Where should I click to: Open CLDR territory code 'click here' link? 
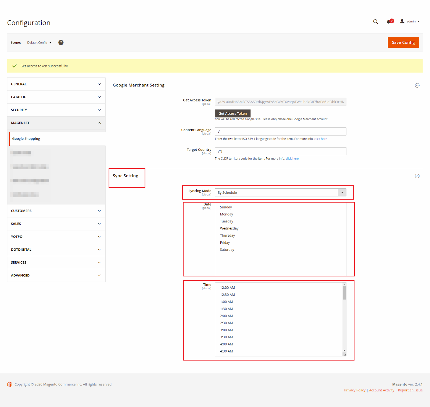coord(292,159)
